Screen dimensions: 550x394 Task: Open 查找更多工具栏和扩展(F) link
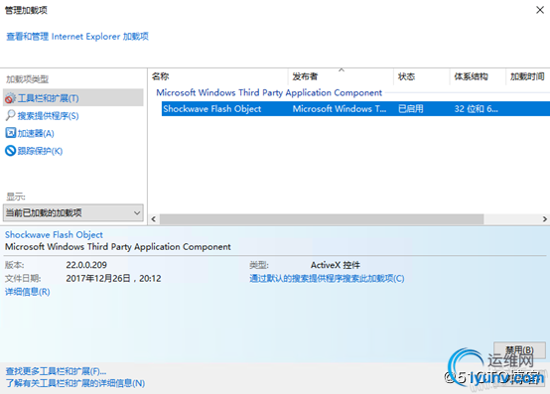(x=56, y=371)
